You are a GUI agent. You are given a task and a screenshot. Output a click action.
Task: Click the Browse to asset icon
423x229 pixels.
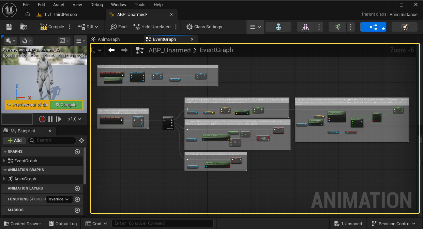coord(24,27)
